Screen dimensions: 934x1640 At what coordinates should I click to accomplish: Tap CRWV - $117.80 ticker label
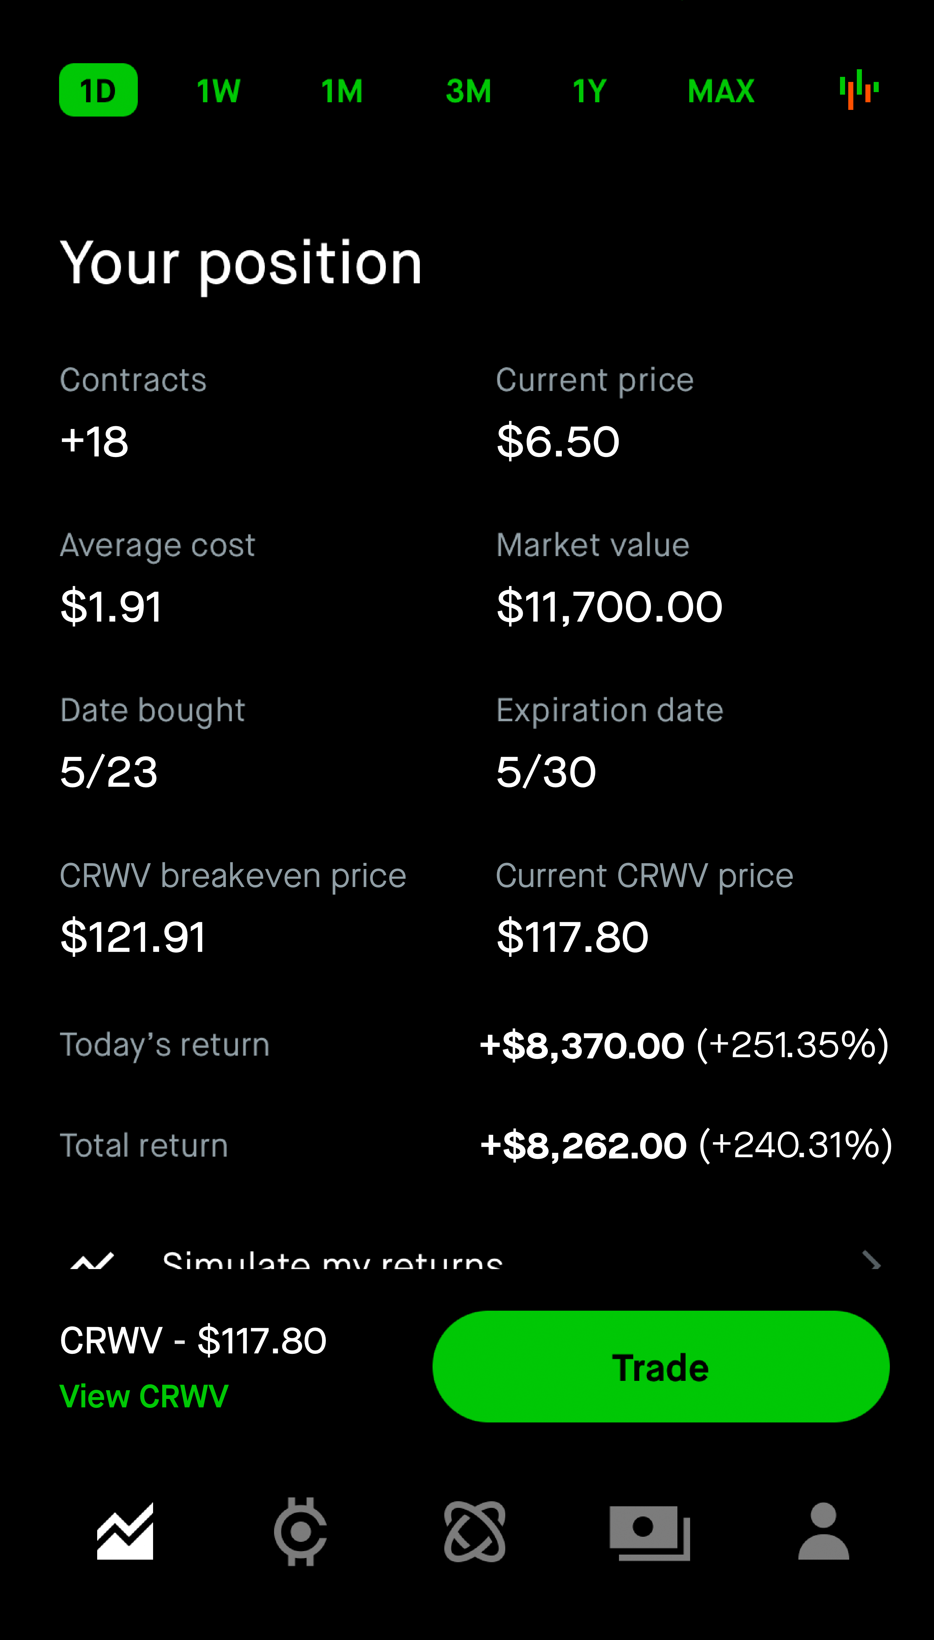[x=193, y=1341]
